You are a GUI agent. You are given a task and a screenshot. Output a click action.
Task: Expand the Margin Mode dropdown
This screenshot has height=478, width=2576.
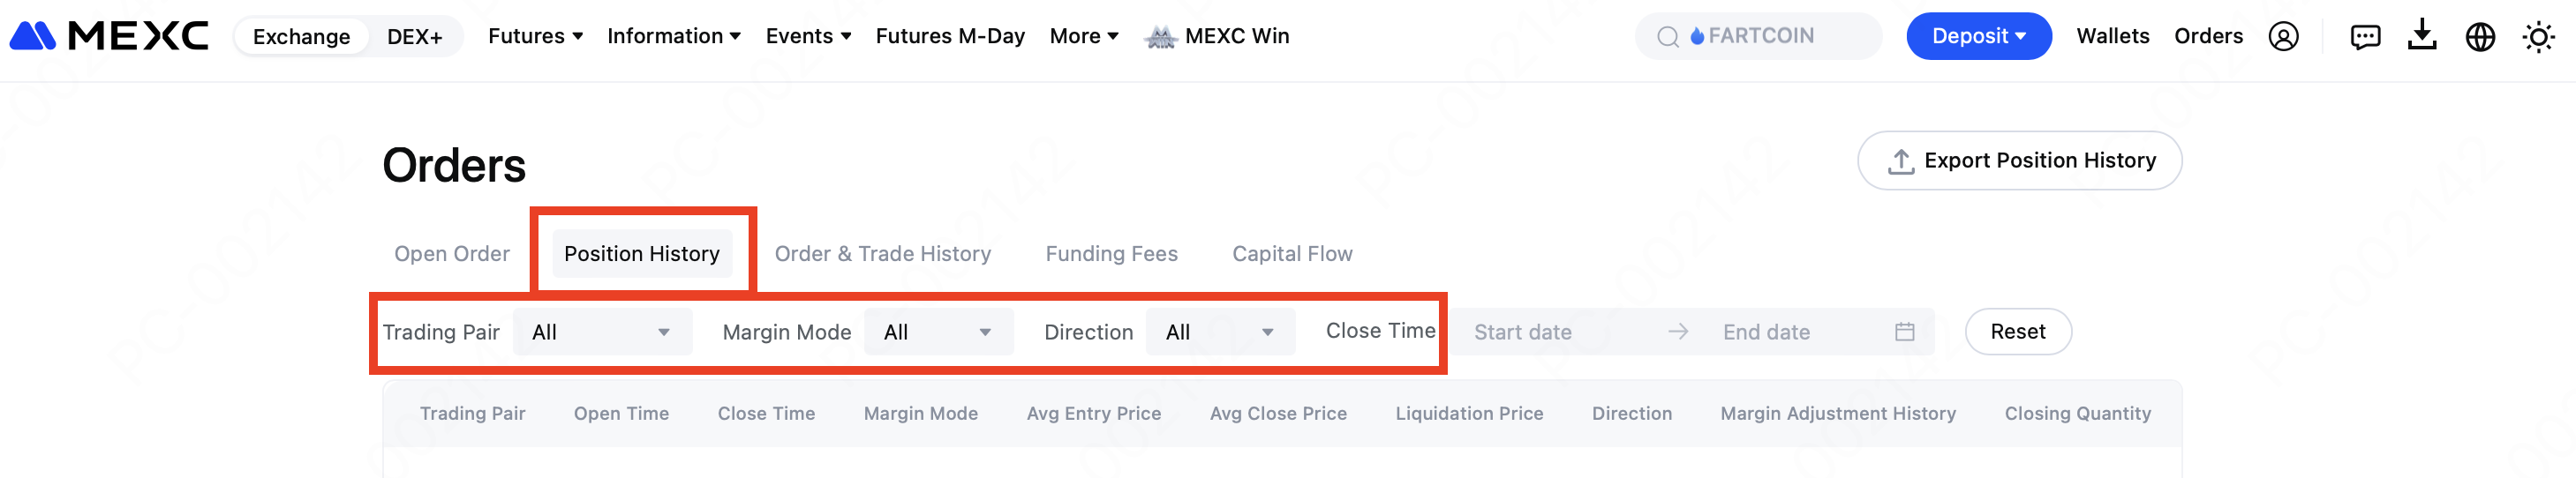938,332
